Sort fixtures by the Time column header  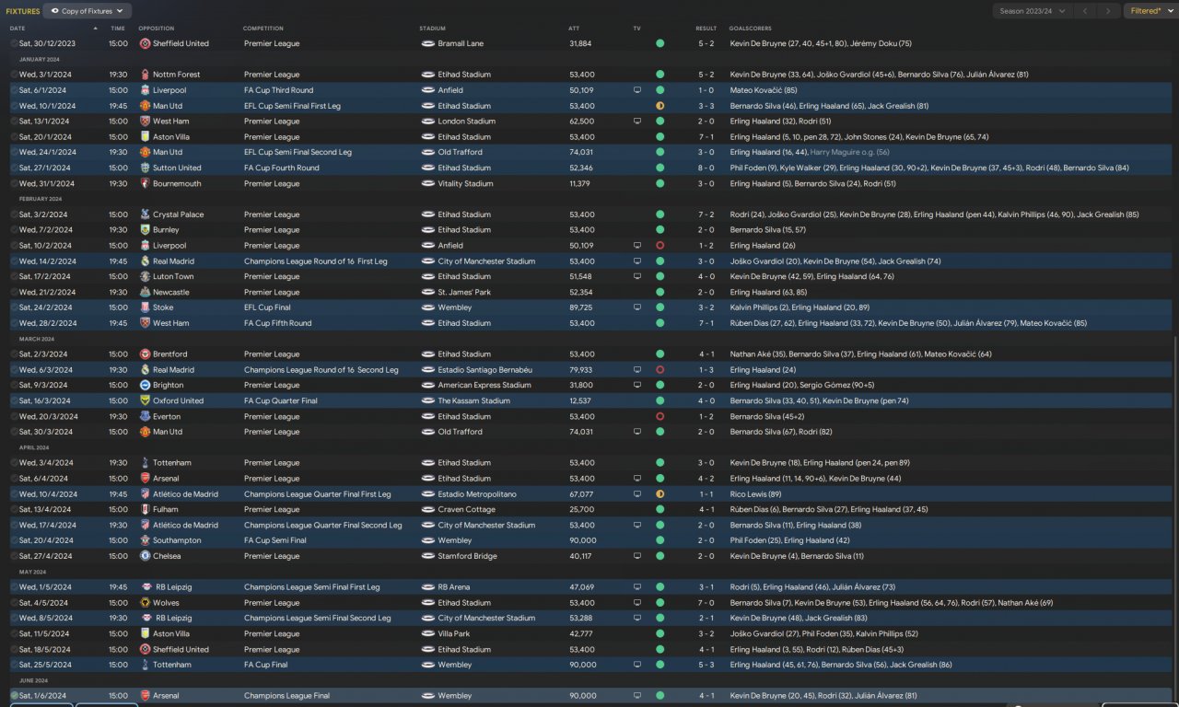118,29
